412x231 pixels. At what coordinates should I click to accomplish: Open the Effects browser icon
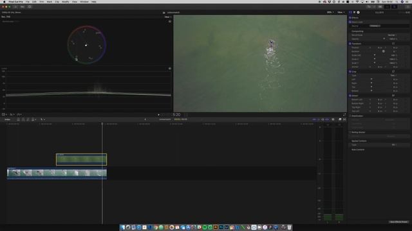click(340, 119)
